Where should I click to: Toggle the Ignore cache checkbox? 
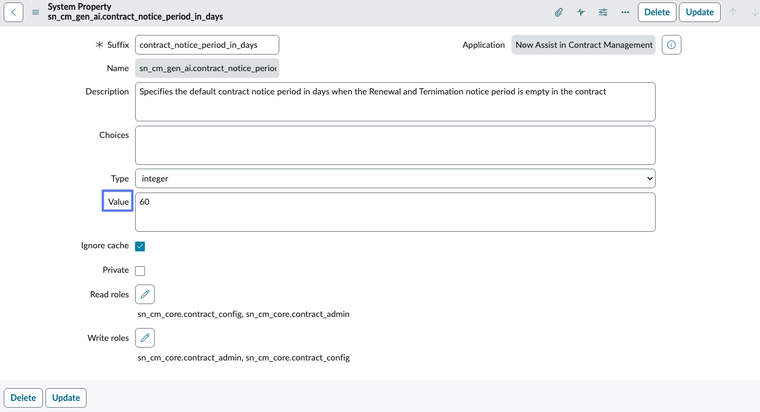(140, 246)
